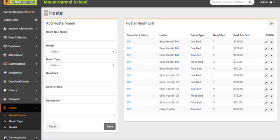Click the Smart School logo

point(20,3)
